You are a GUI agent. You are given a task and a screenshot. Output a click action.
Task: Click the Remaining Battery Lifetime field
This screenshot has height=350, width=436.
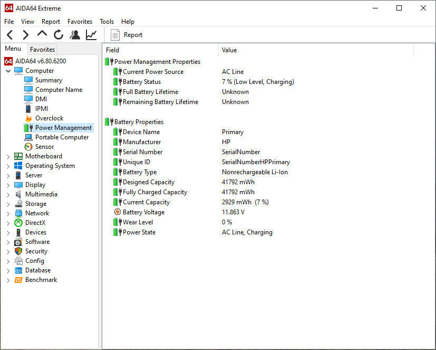coord(161,102)
